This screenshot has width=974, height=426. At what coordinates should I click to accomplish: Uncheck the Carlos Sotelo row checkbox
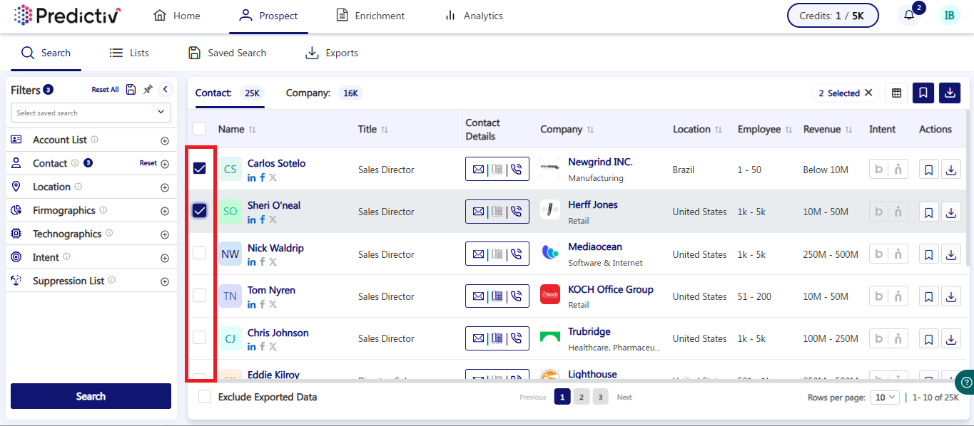[200, 168]
